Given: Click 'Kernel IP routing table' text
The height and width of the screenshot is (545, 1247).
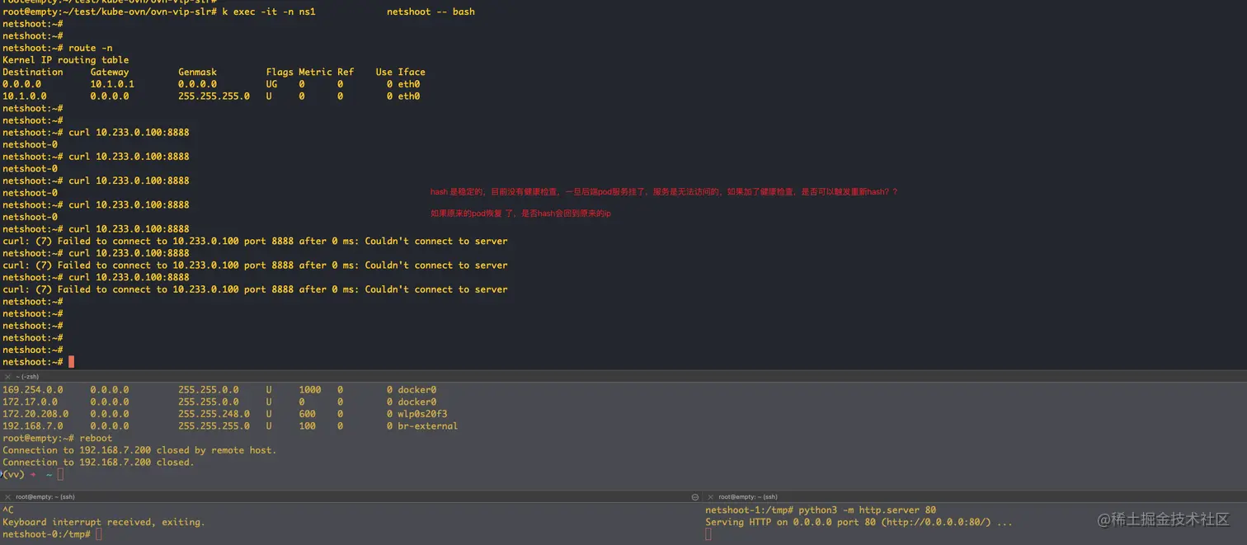Looking at the screenshot, I should (x=66, y=60).
